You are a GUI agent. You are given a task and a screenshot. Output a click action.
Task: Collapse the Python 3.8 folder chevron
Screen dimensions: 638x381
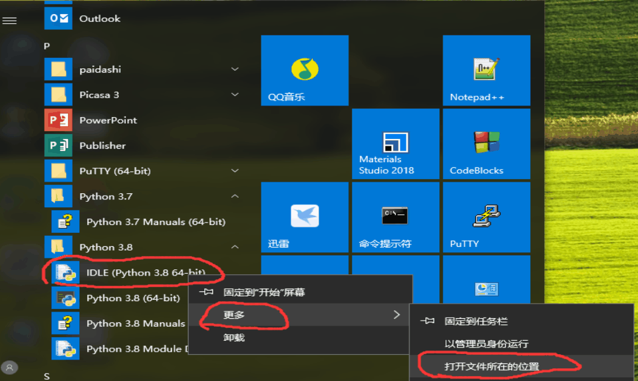(235, 247)
